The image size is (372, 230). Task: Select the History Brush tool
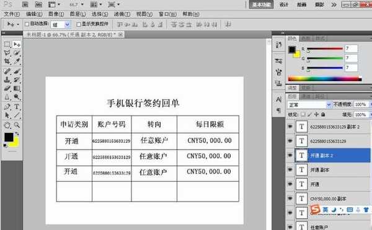point(17,80)
